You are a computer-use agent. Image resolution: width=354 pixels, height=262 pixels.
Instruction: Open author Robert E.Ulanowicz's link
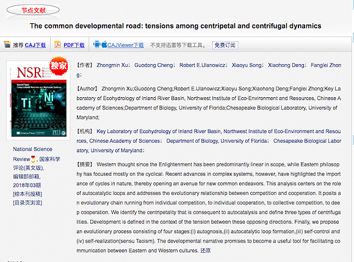[x=202, y=65]
